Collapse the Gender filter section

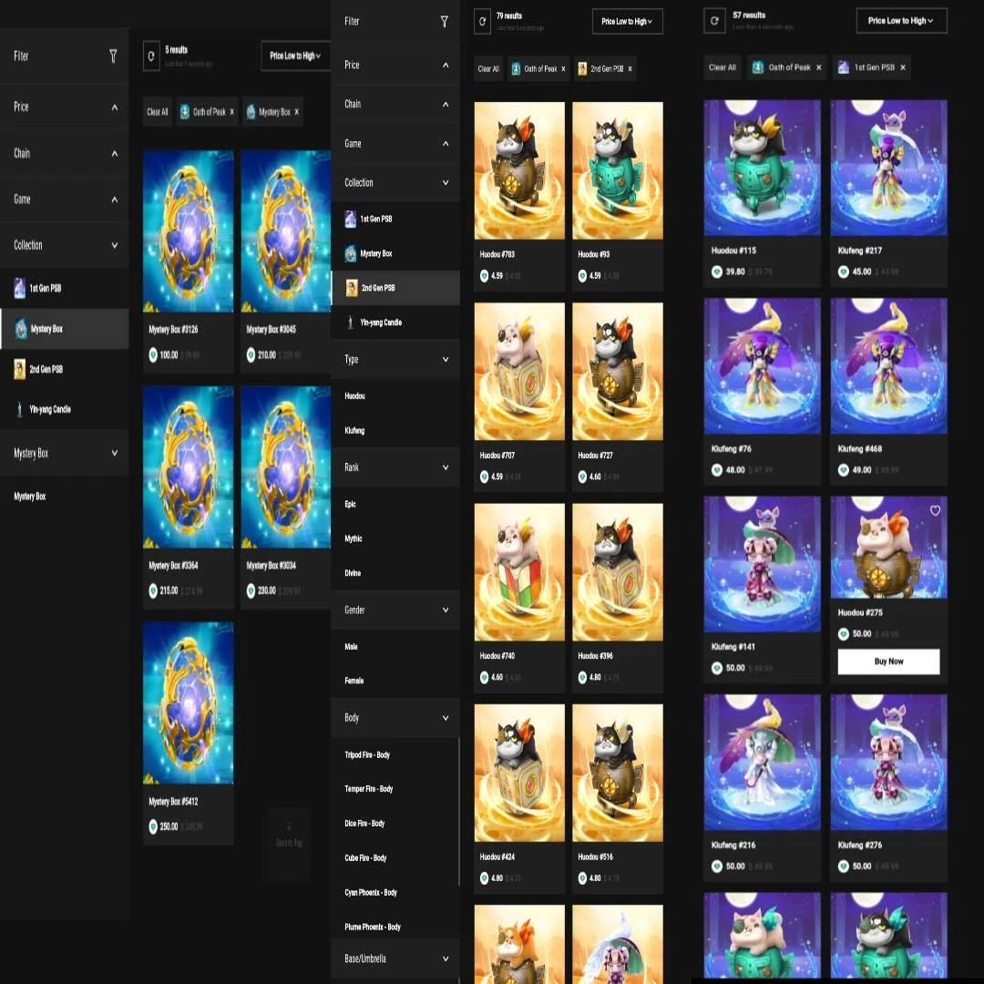click(x=395, y=610)
